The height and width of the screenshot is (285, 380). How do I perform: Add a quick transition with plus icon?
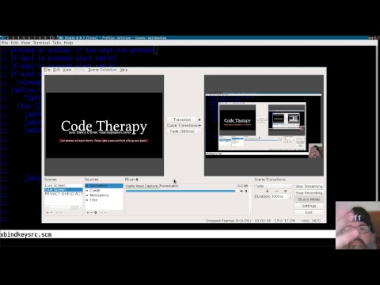click(x=199, y=125)
